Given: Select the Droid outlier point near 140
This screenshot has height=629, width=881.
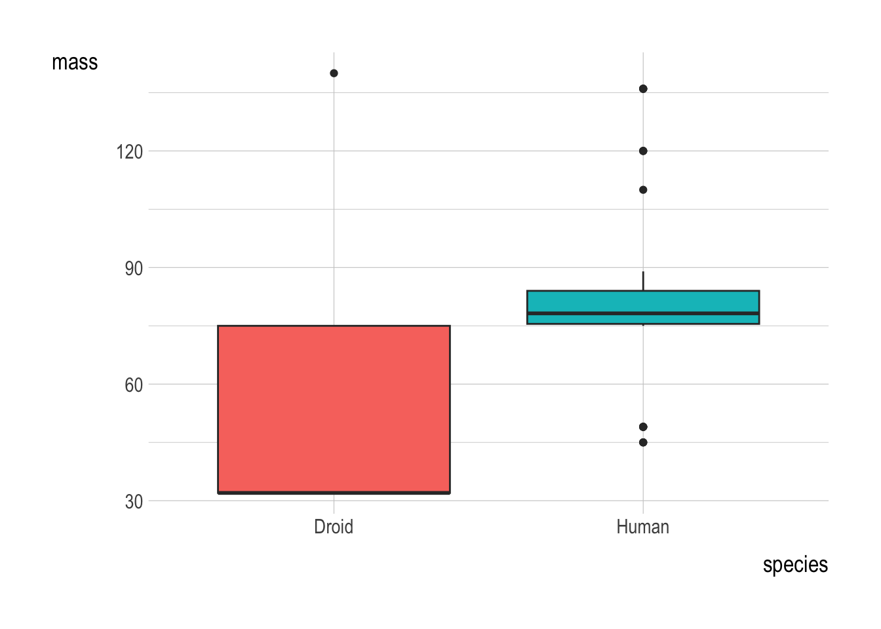Looking at the screenshot, I should 334,73.
